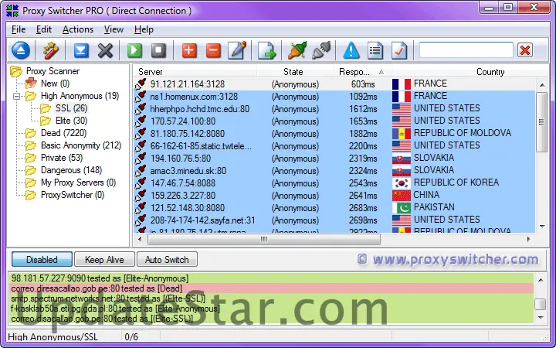Open the Actions menu
Image resolution: width=556 pixels, height=348 pixels.
[78, 29]
